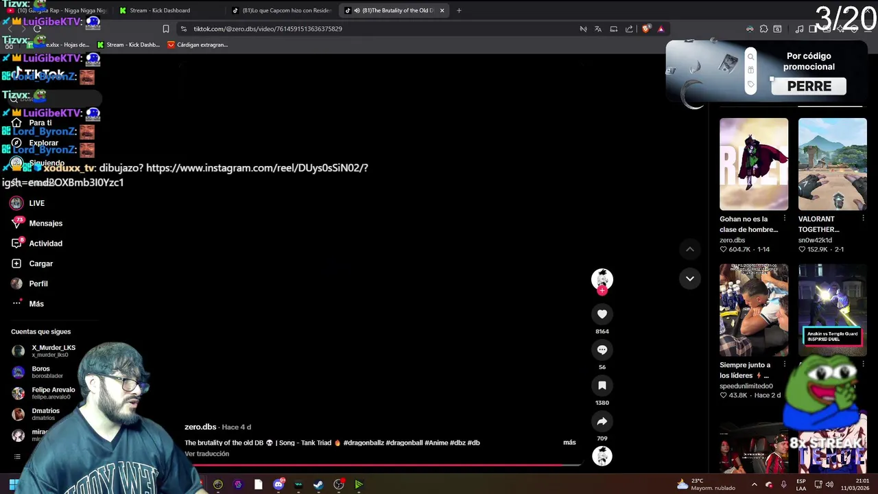Click the search icon in promo widget

pos(750,57)
